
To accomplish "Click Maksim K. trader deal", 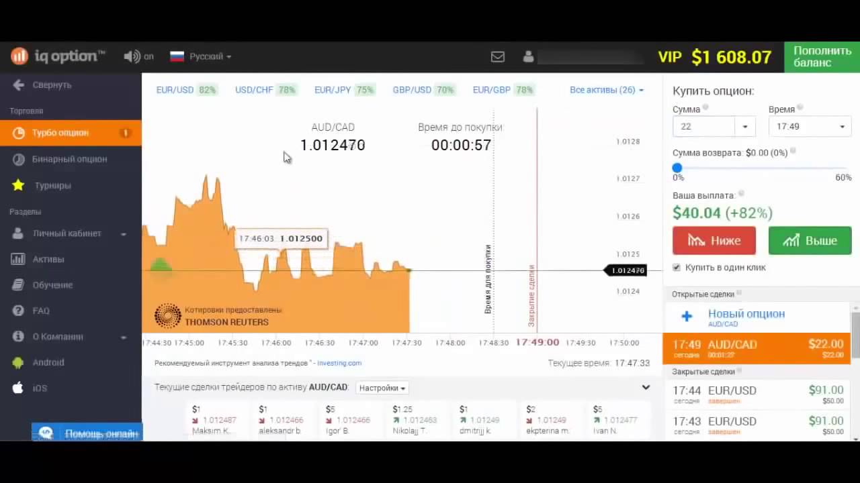I will pos(216,420).
